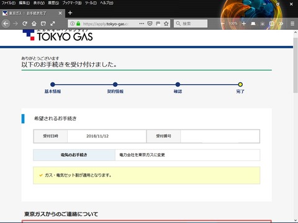Image resolution: width=298 pixels, height=223 pixels.
Task: Open page actions three-dots menu
Action: [x=142, y=24]
